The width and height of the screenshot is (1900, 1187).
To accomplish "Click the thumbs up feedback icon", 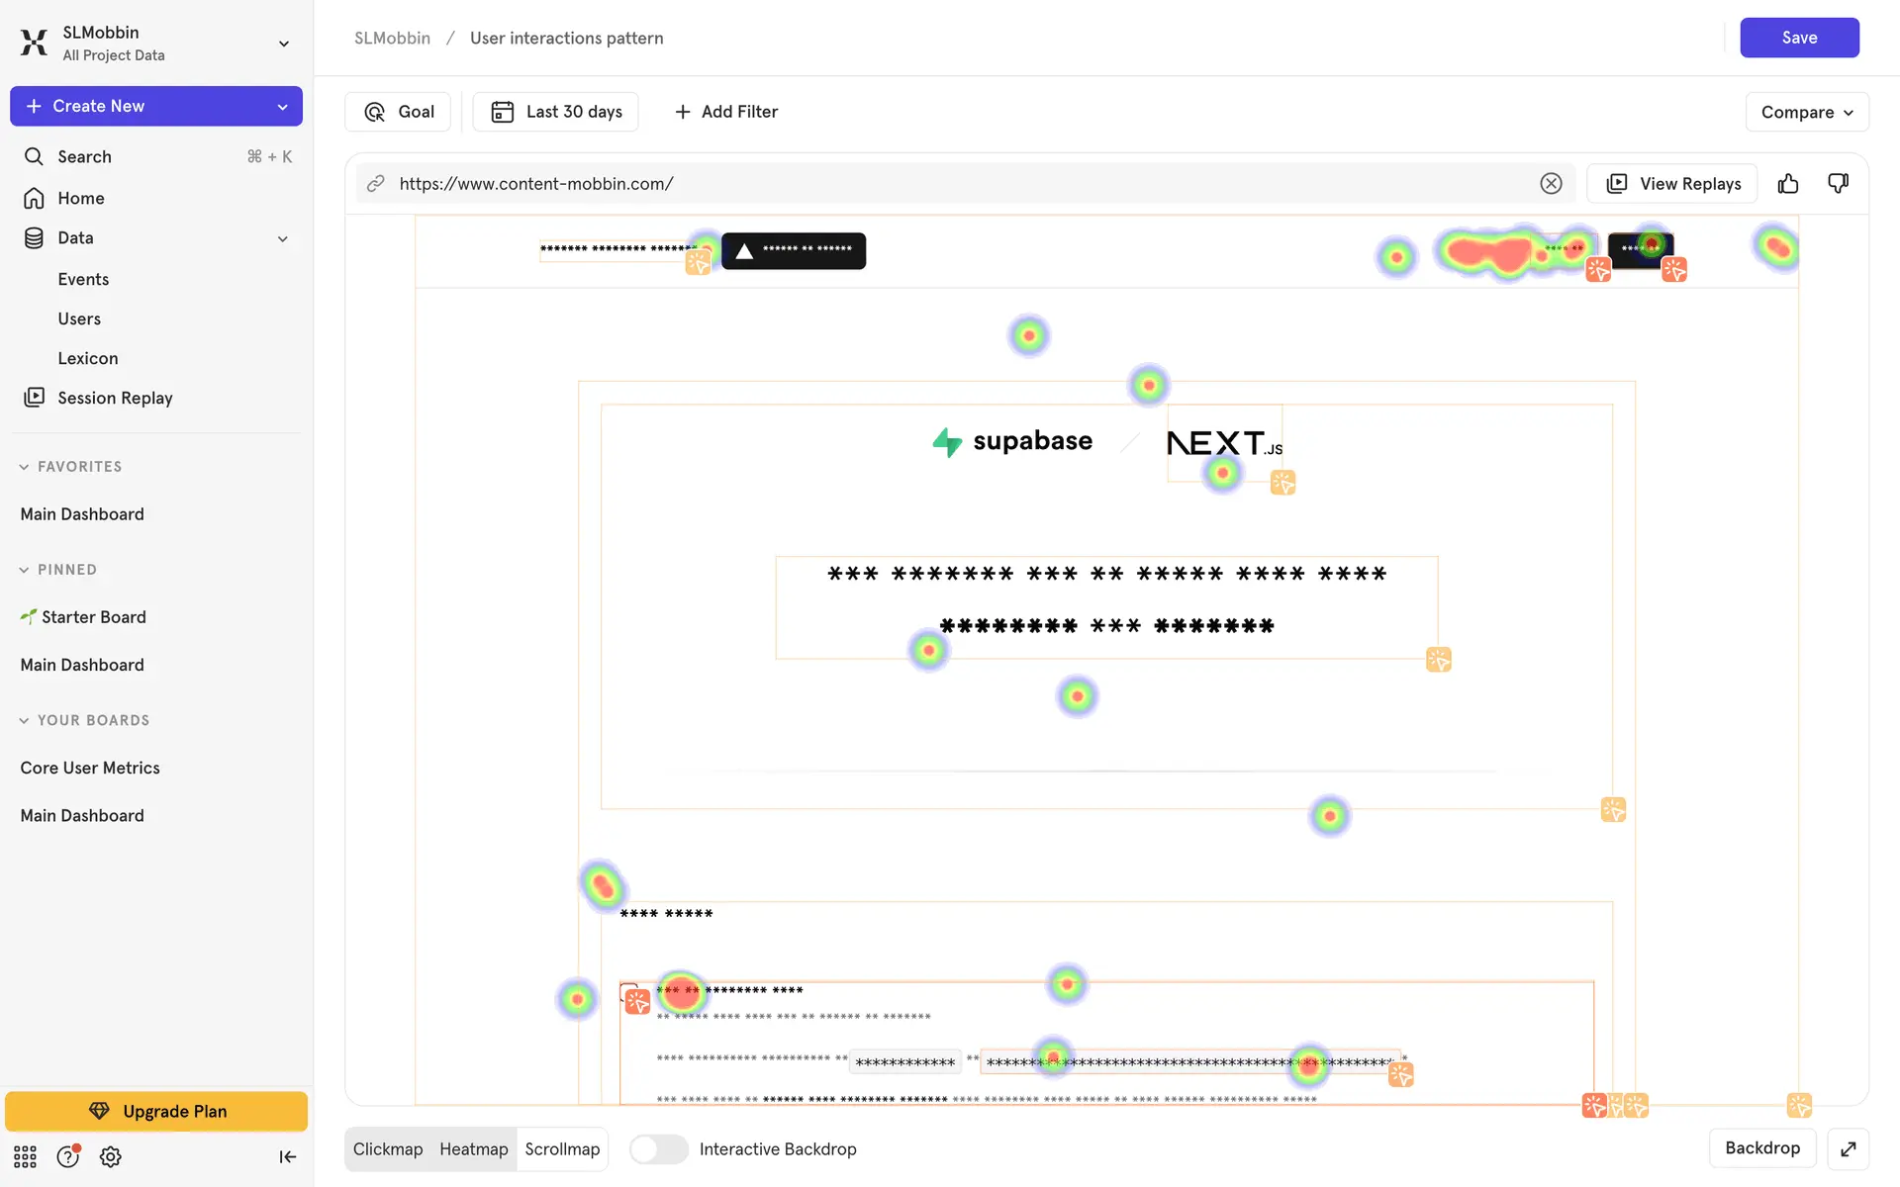I will point(1787,184).
